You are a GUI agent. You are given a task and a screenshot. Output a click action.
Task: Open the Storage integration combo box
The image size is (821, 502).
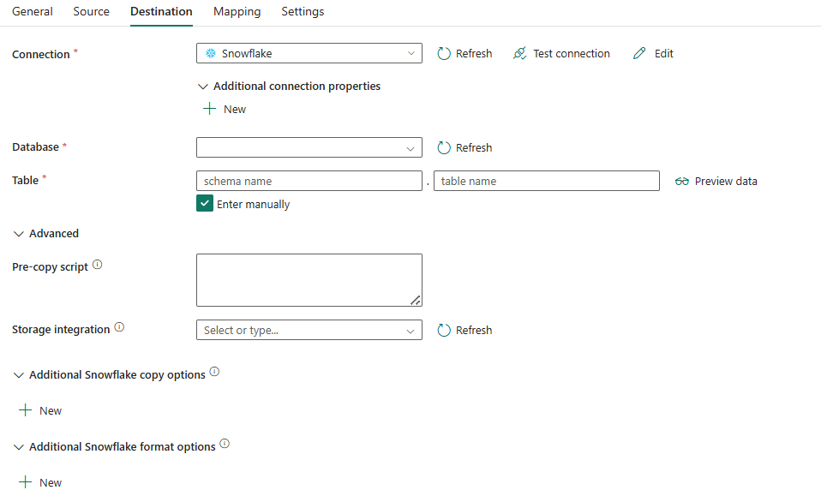(x=309, y=331)
